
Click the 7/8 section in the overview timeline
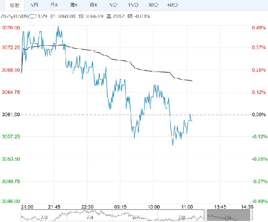coord(181,218)
